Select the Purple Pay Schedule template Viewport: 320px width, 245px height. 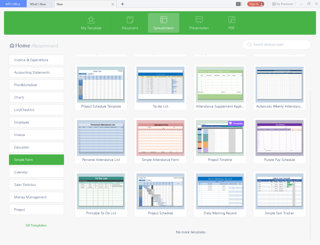point(279,138)
